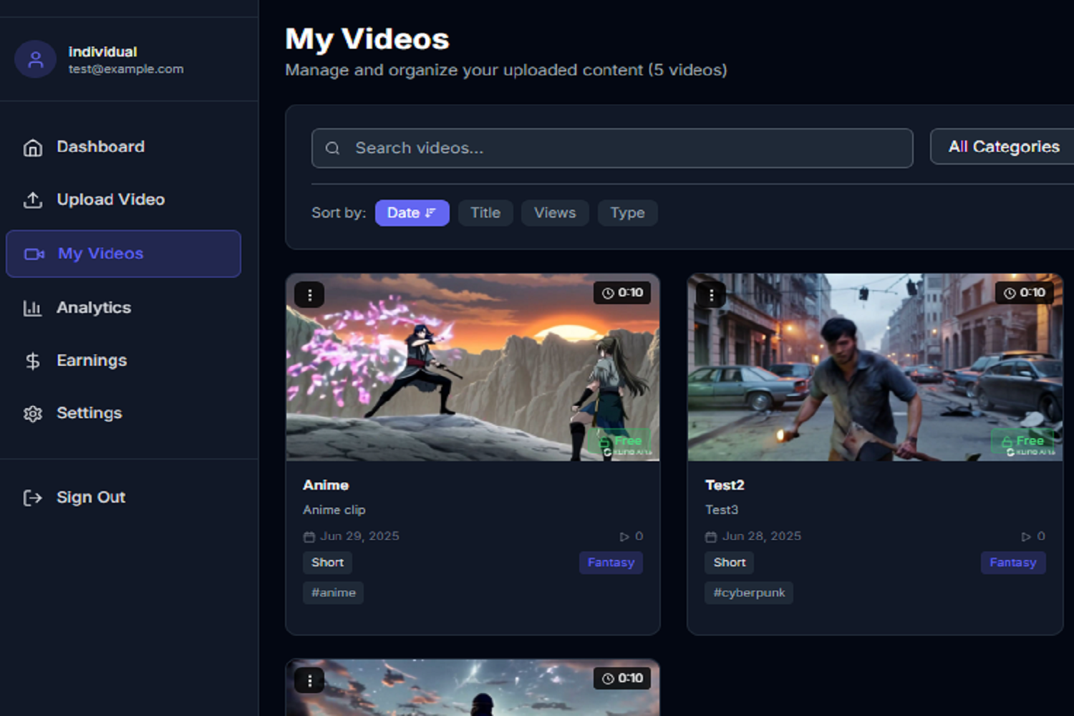Image resolution: width=1074 pixels, height=716 pixels.
Task: Click the Fantasy tag on Anime card
Action: click(x=611, y=563)
